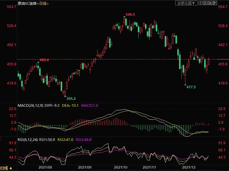Click the jump-to-start chart range icon
The height and width of the screenshot is (171, 229).
(x=205, y=3)
